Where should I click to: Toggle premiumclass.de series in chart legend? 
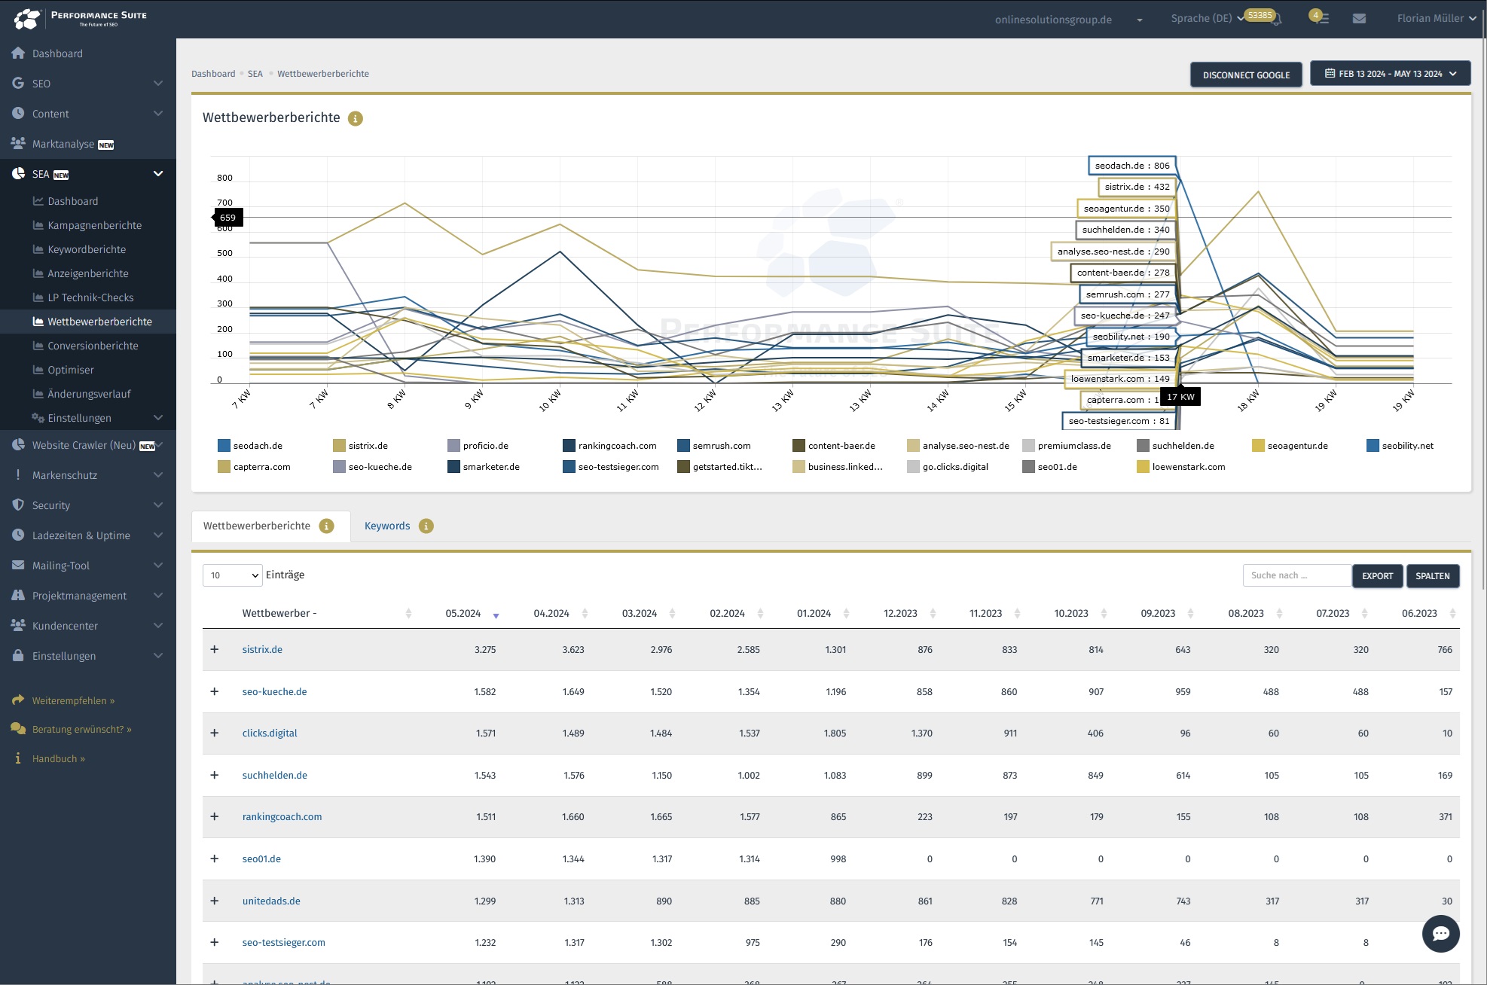pos(1067,446)
